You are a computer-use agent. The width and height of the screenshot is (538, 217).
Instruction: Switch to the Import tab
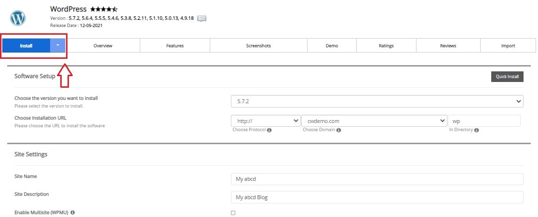pyautogui.click(x=508, y=45)
